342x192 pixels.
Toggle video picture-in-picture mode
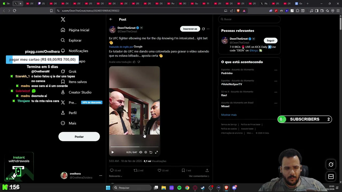click(x=151, y=152)
